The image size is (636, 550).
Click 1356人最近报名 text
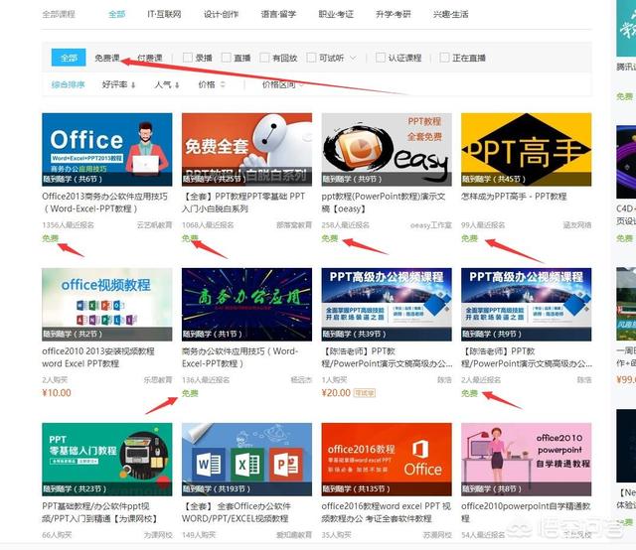[x=68, y=225]
